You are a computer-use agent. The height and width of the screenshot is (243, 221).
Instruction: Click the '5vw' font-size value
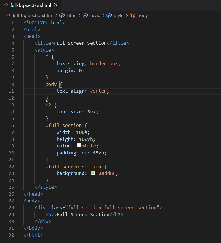(x=91, y=112)
